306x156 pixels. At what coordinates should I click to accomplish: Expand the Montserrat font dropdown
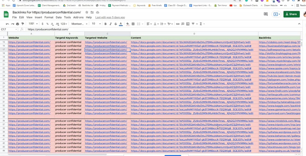coord(79,24)
